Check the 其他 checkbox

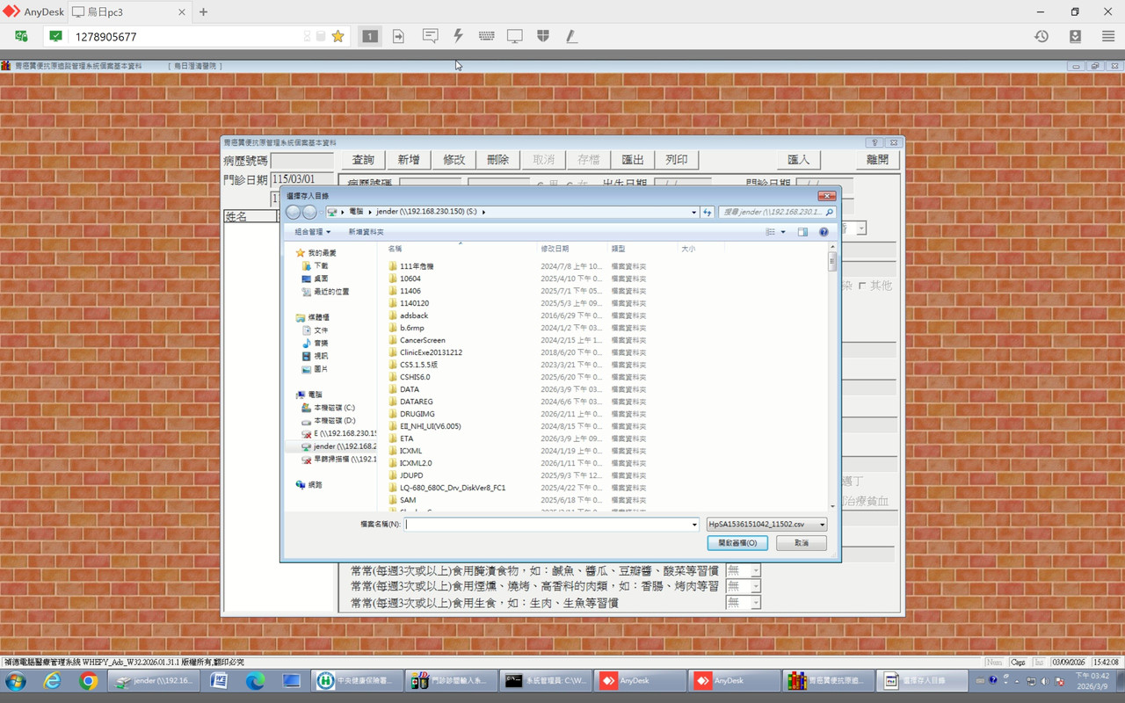click(862, 286)
